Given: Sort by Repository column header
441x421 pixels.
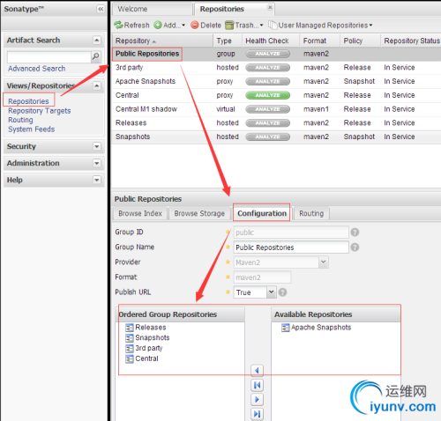Looking at the screenshot, I should (162, 41).
